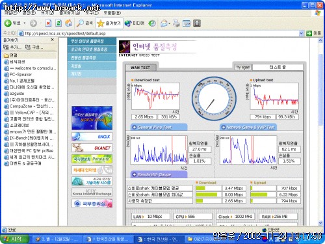Open the Back button history dropdown arrow
The width and height of the screenshot is (325, 244).
click(25, 23)
